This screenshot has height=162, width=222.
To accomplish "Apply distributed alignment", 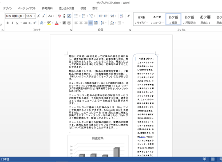I will click(96, 23).
